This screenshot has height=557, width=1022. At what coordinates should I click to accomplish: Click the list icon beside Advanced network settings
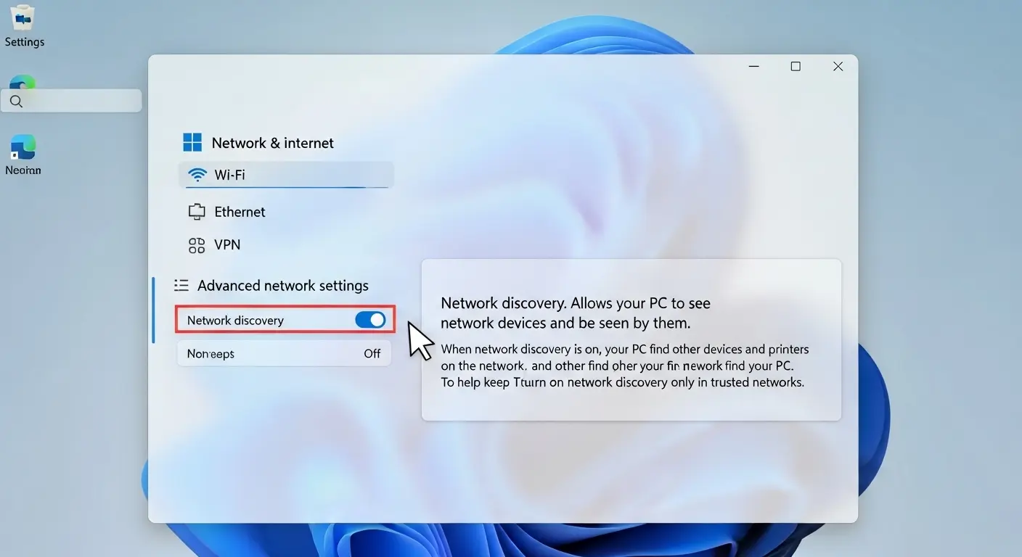(181, 286)
